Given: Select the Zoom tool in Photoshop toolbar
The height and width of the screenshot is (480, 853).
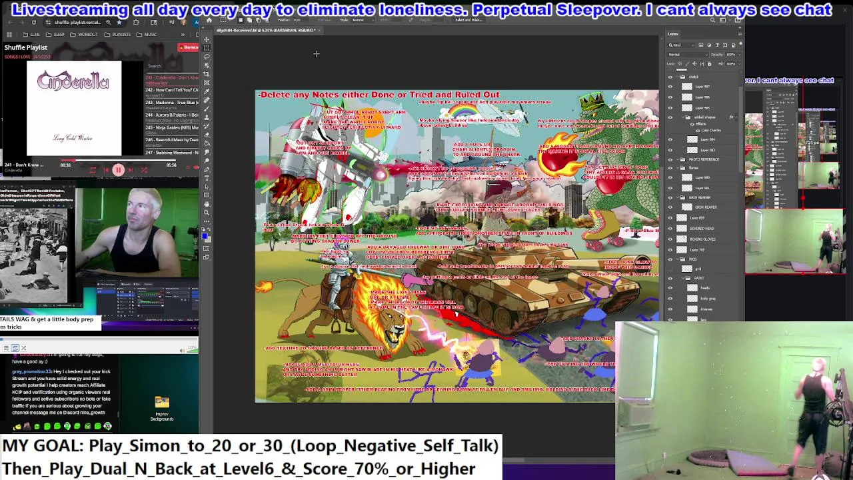Looking at the screenshot, I should pyautogui.click(x=206, y=212).
